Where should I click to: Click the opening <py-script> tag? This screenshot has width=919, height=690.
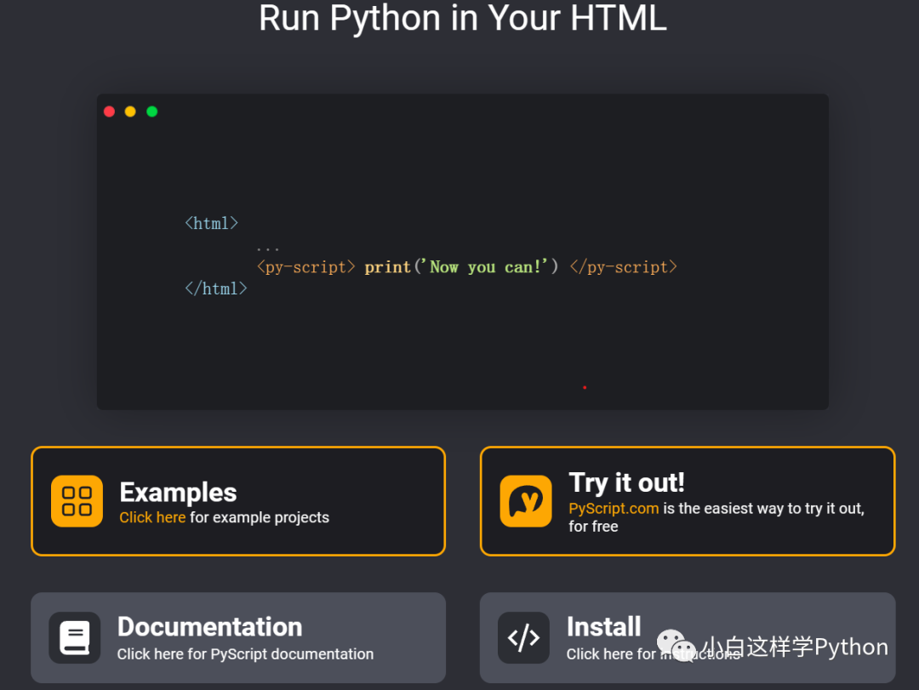(x=306, y=267)
